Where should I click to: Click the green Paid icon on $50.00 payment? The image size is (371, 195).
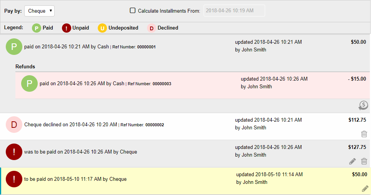point(14,47)
